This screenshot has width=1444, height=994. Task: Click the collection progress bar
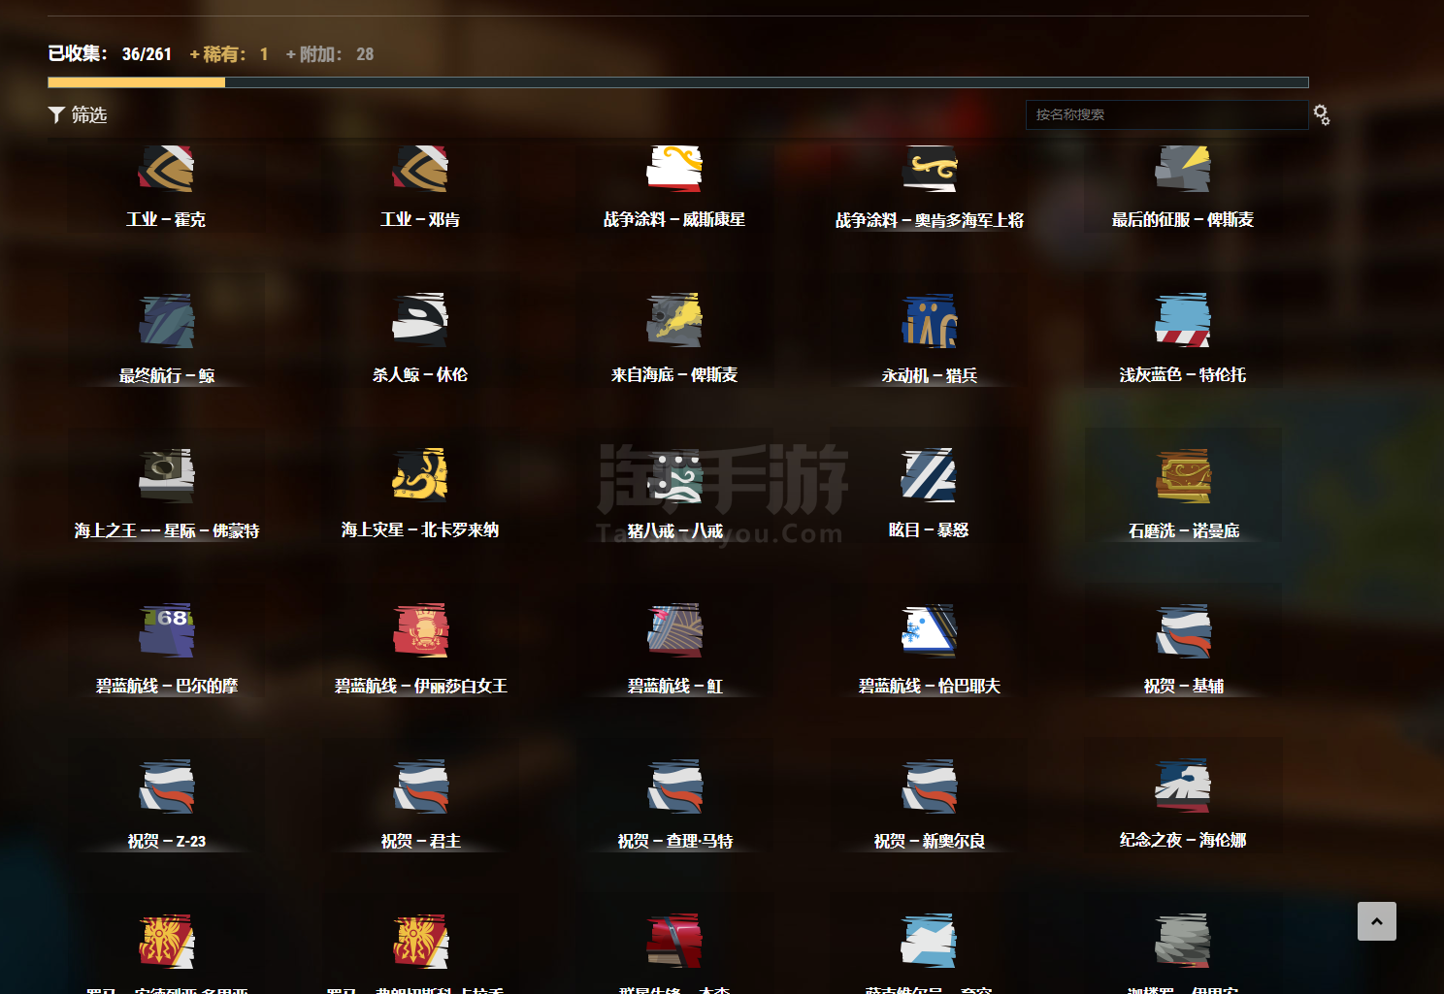tap(677, 82)
